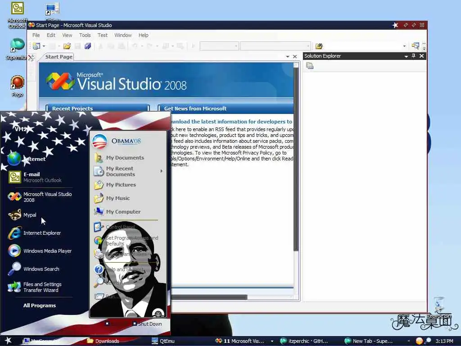Switch to QtEmu taskbar button
This screenshot has width=461, height=346.
coord(163,341)
